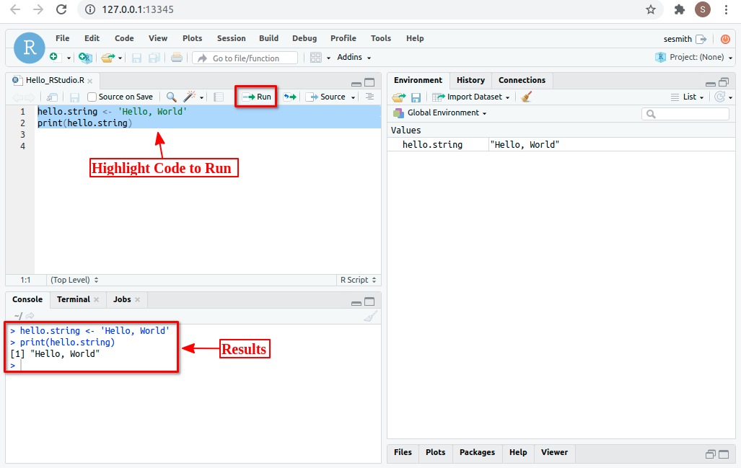Screen dimensions: 741x468
Task: Click the magnifying glass search icon in editor toolbar
Action: coord(171,96)
